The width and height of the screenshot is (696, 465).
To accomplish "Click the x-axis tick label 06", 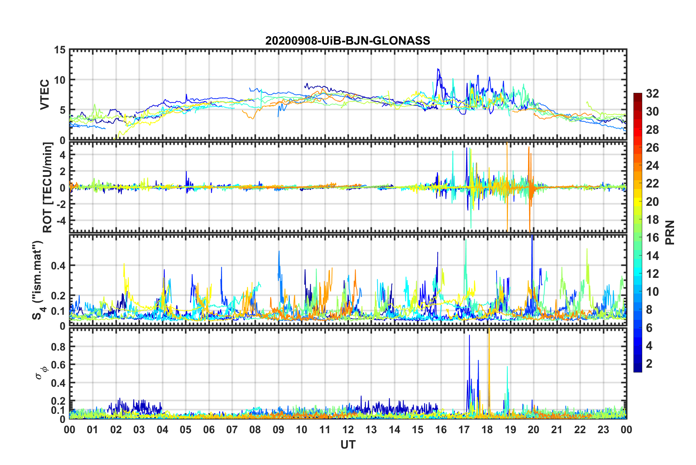I will point(209,430).
